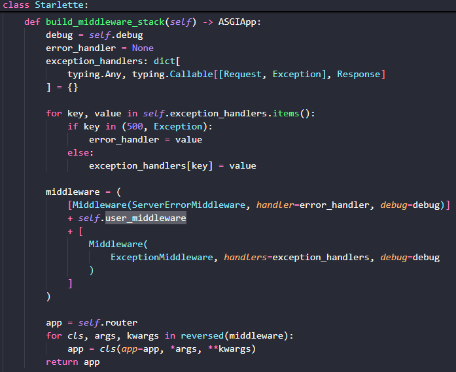Click 'handlers' keyword argument name
456x372 pixels.
[245, 257]
